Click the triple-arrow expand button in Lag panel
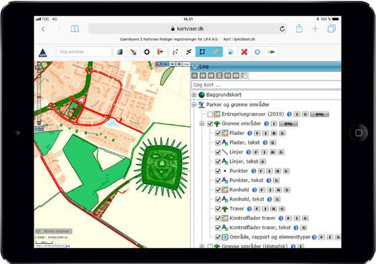Screen dimensions: 376x264 point(236,75)
